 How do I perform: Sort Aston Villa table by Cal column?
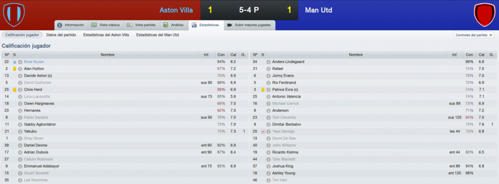233,55
